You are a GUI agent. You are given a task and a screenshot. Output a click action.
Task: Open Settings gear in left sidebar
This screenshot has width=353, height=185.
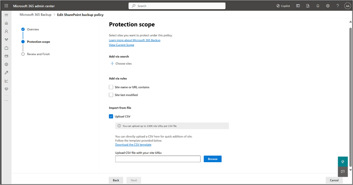click(6, 64)
